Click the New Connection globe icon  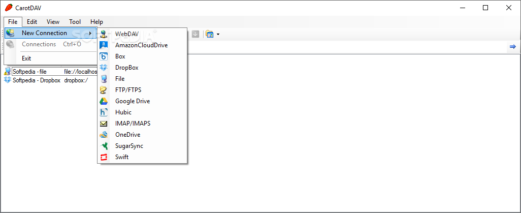click(x=10, y=33)
